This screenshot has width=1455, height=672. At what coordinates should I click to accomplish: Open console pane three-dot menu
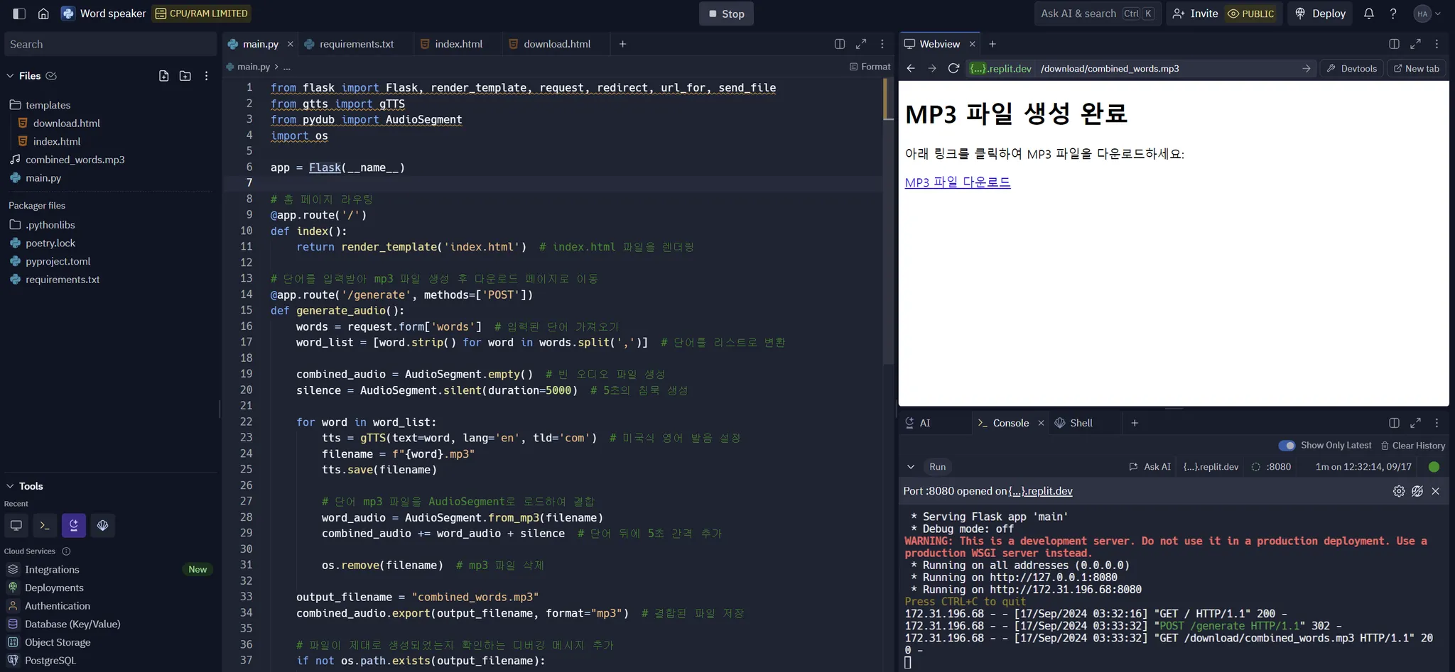[x=1437, y=423]
